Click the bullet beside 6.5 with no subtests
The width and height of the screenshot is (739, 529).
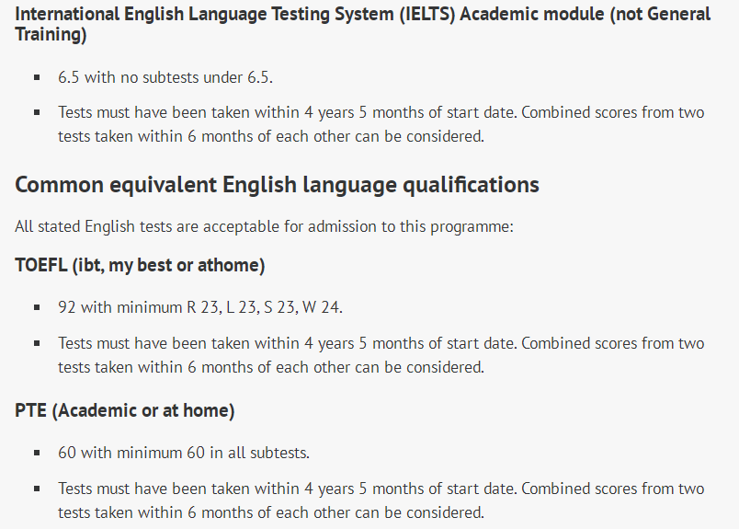click(x=38, y=77)
